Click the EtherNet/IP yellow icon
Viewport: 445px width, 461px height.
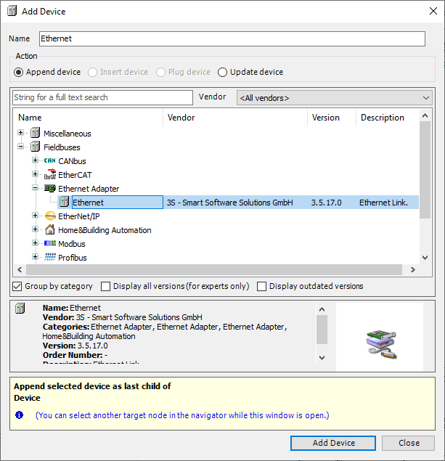49,216
